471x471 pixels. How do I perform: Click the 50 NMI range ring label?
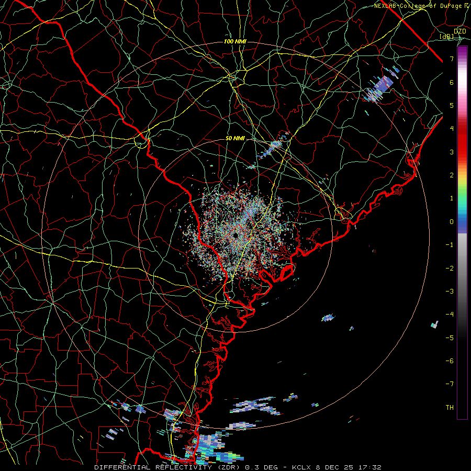235,139
